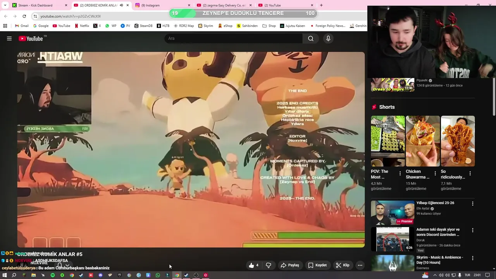
Task: Open the Windows notification center
Action: tap(488, 275)
